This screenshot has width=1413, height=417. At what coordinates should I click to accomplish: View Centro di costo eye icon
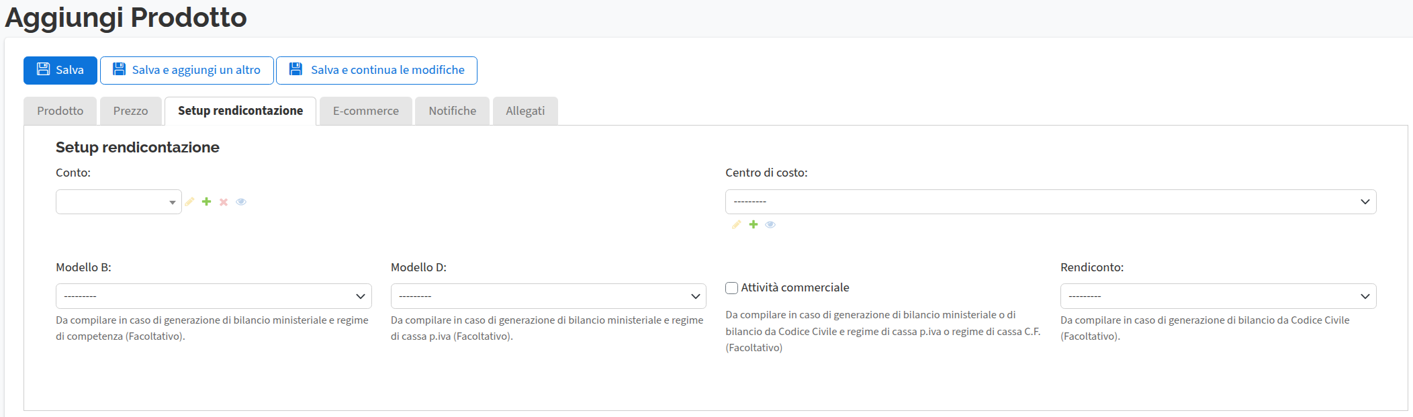(x=770, y=224)
